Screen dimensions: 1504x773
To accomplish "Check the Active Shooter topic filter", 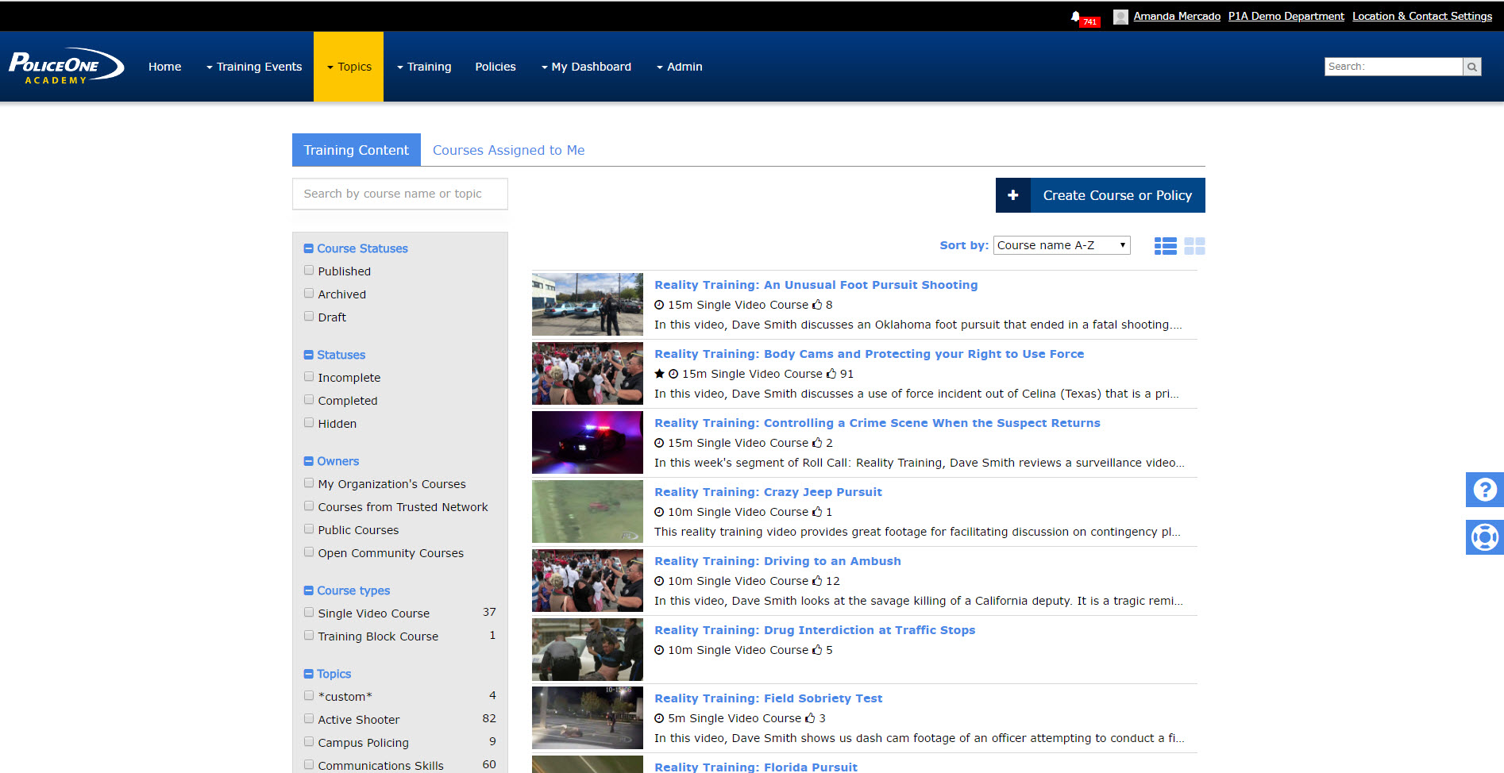I will 309,719.
